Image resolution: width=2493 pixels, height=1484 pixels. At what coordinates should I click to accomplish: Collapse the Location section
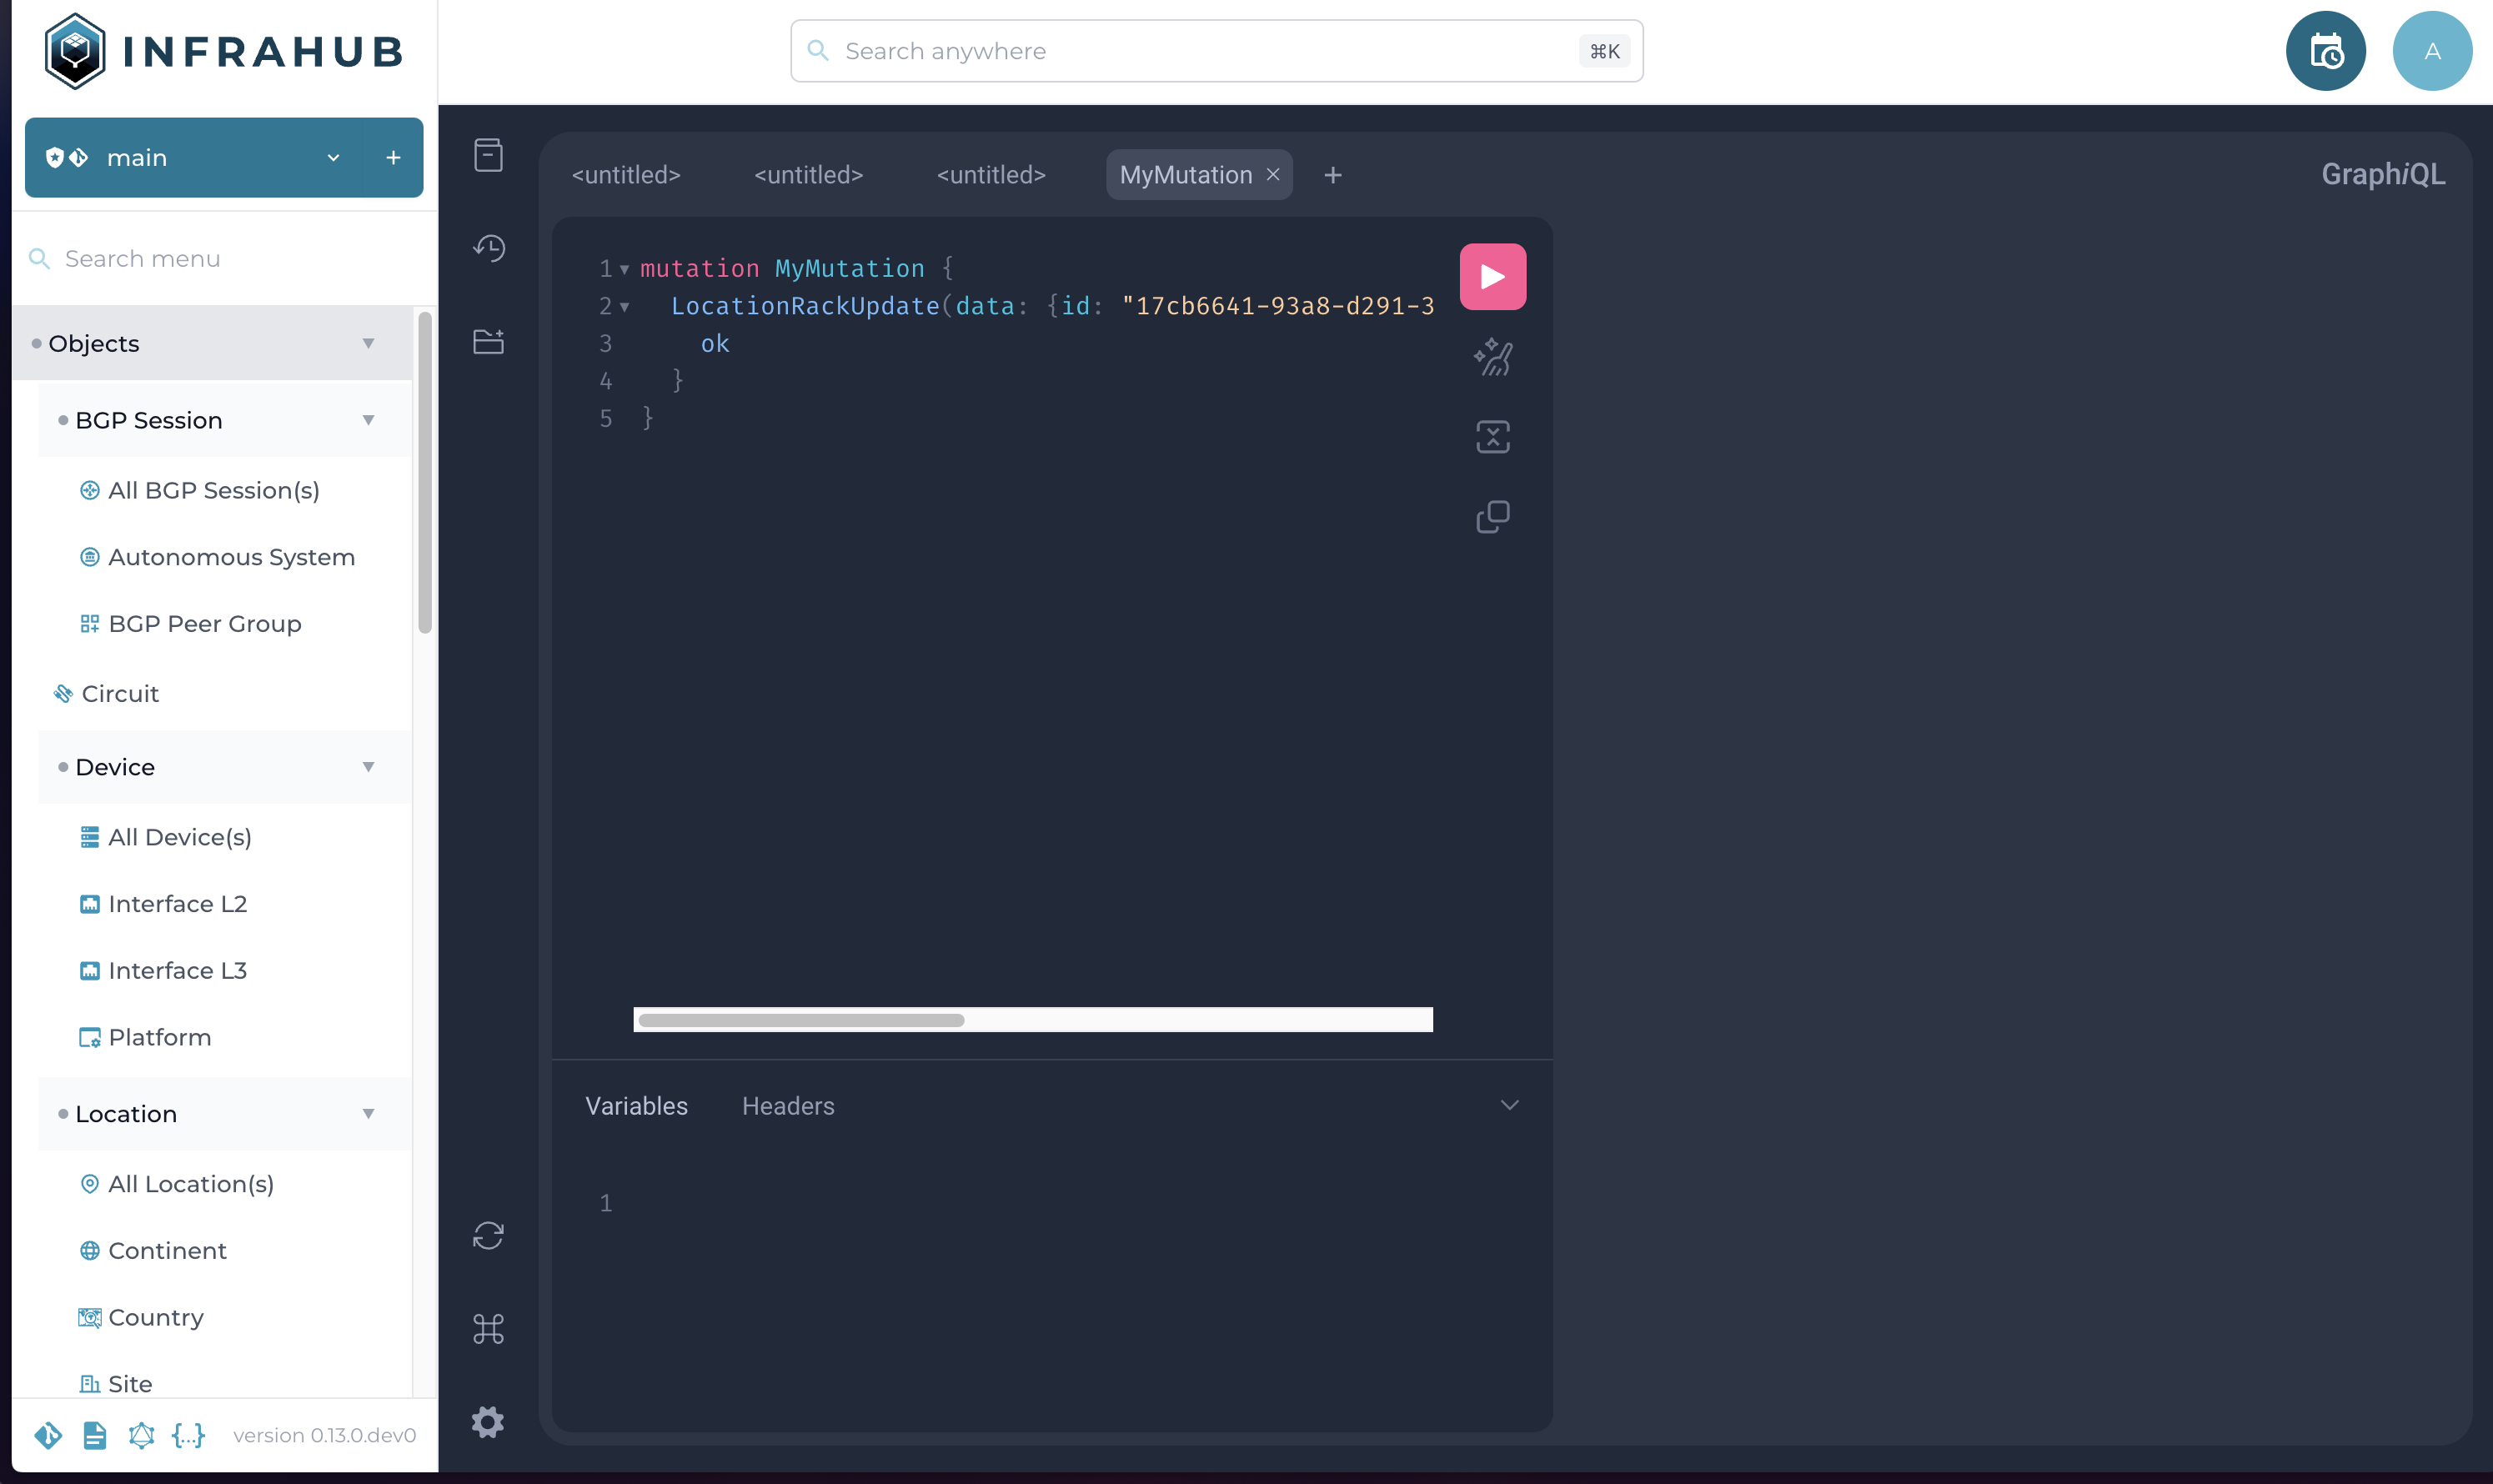click(x=368, y=1113)
